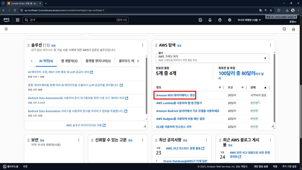This screenshot has height=170, width=302.
Task: Open browser extensions puzzle icon
Action: [x=279, y=10]
